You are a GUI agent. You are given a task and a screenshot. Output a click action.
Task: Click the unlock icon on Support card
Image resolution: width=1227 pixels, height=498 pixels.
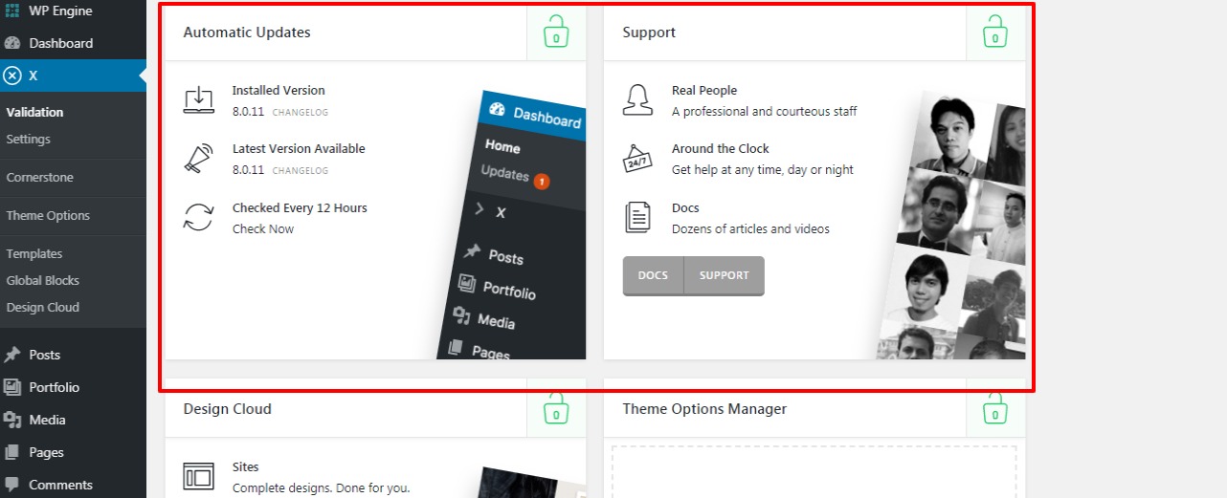pyautogui.click(x=995, y=32)
